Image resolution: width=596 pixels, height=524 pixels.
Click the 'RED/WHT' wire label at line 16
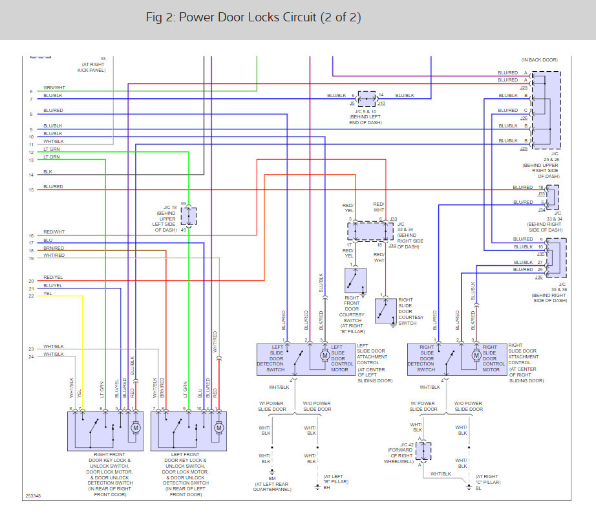click(x=54, y=232)
